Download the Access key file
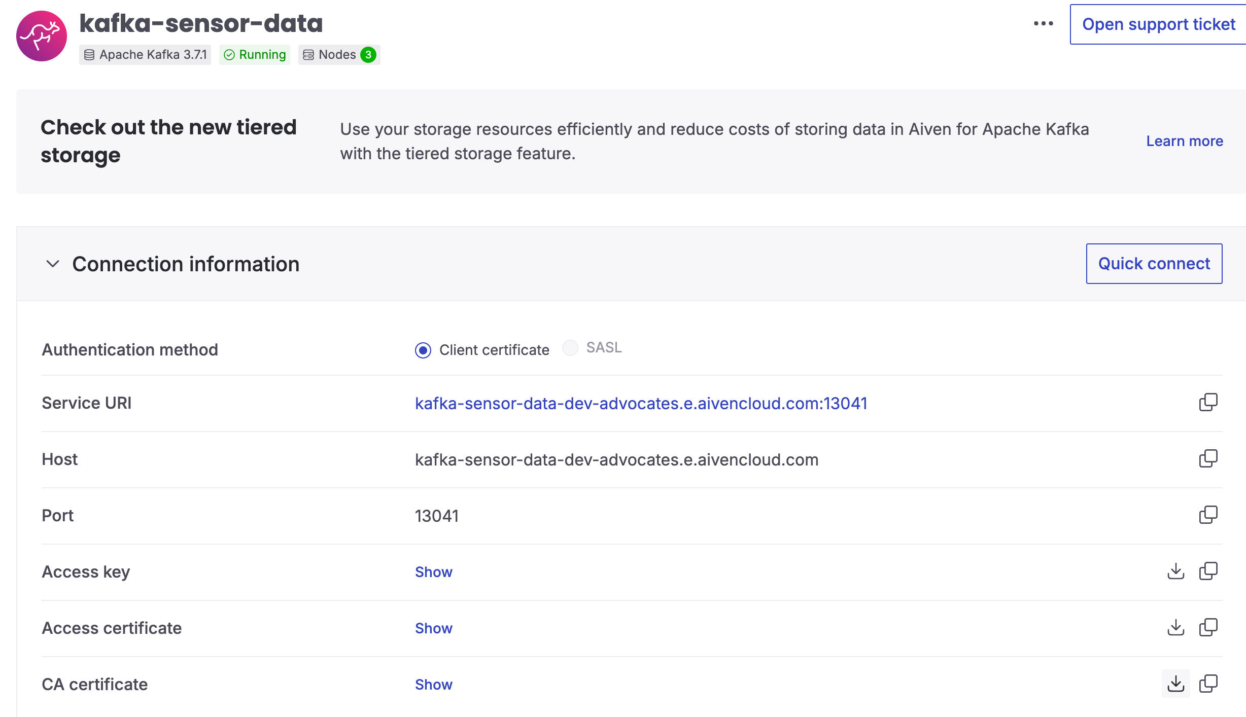The image size is (1246, 717). (1175, 571)
